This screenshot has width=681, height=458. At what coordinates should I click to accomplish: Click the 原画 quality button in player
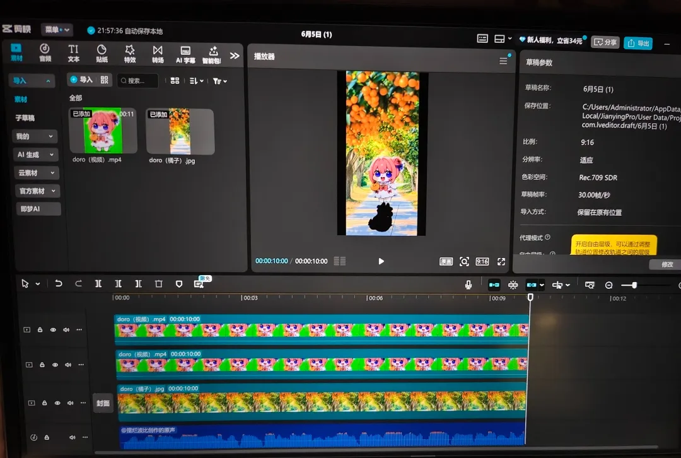(x=446, y=262)
